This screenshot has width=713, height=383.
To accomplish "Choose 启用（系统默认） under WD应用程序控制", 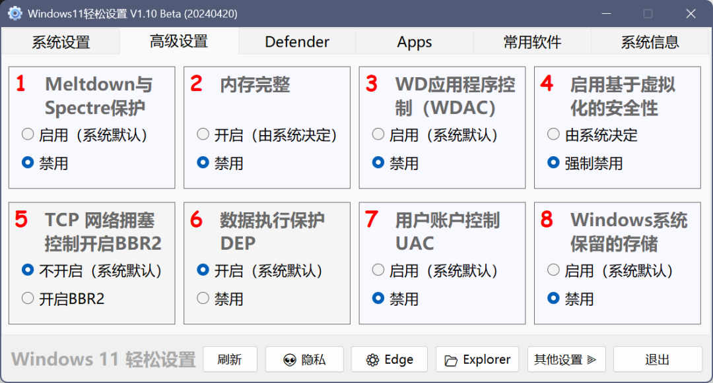I will click(x=378, y=134).
